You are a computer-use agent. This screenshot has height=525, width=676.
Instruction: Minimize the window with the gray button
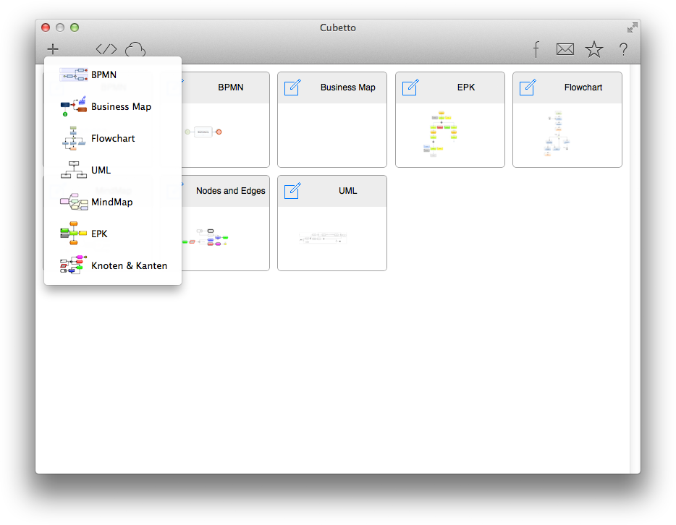pyautogui.click(x=60, y=27)
